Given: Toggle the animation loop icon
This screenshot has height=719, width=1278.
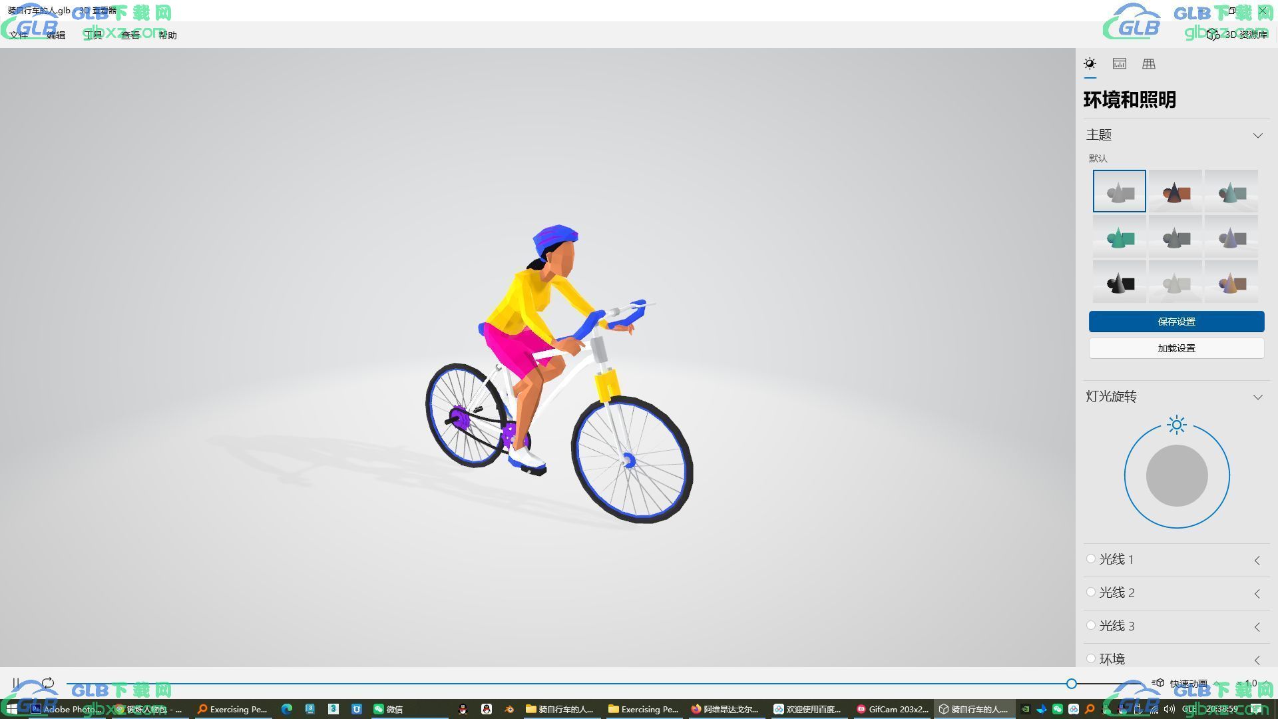Looking at the screenshot, I should 48,683.
